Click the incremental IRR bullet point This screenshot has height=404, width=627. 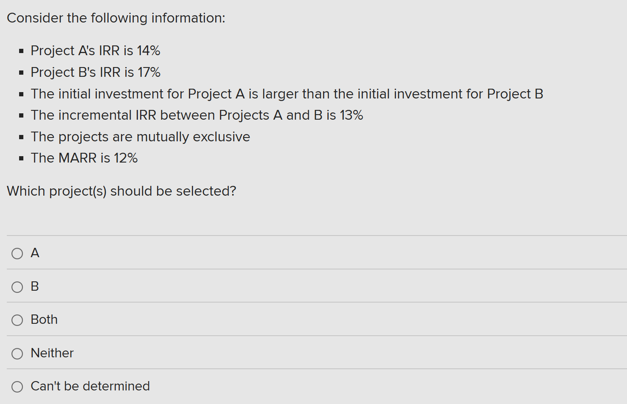tap(197, 115)
